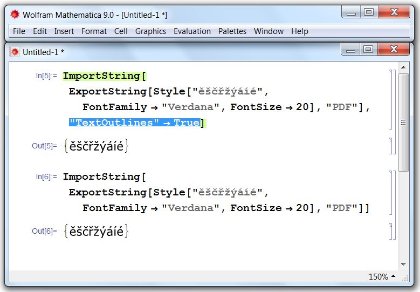Click the Mathematica icon in main title bar
The width and height of the screenshot is (420, 292).
point(15,14)
